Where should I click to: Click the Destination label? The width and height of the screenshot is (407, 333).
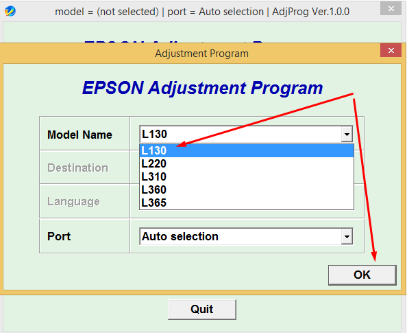(x=77, y=168)
